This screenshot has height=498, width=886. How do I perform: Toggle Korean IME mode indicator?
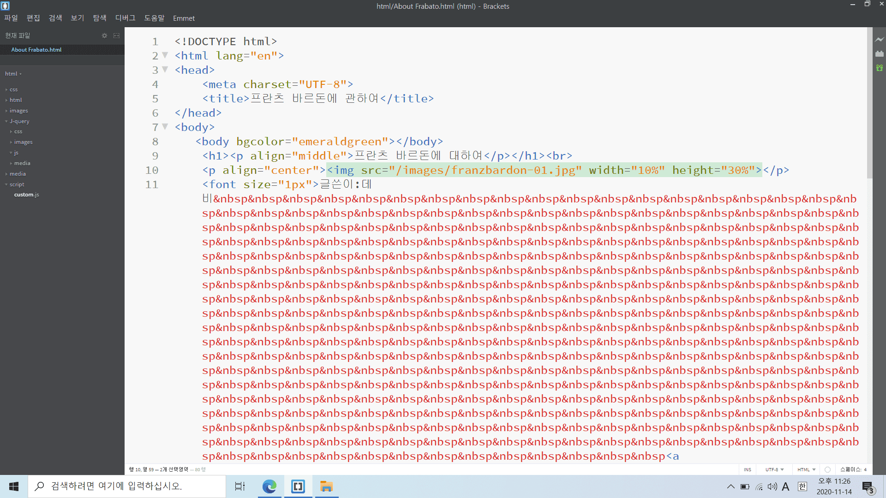tap(802, 486)
